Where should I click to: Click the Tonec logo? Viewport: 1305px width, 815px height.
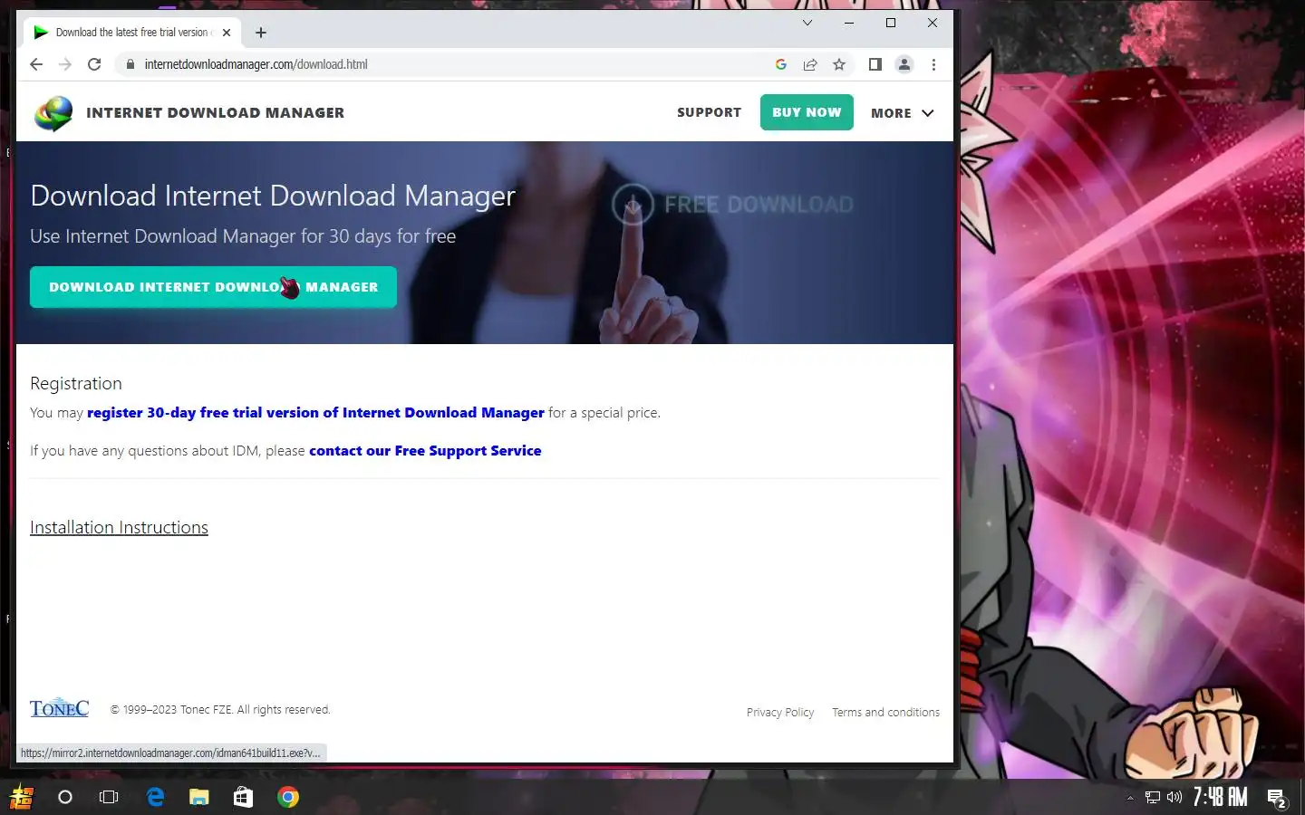pyautogui.click(x=59, y=707)
